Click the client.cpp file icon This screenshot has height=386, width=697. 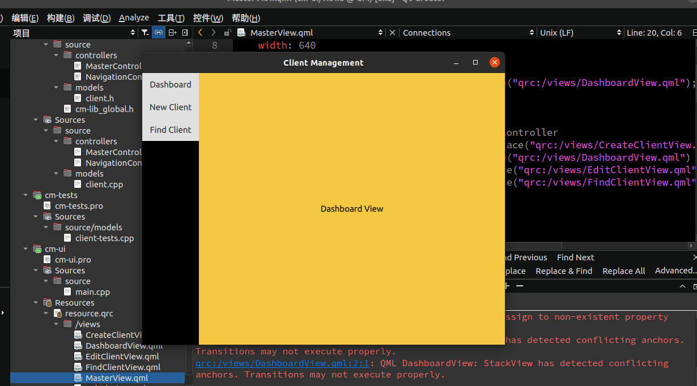78,185
